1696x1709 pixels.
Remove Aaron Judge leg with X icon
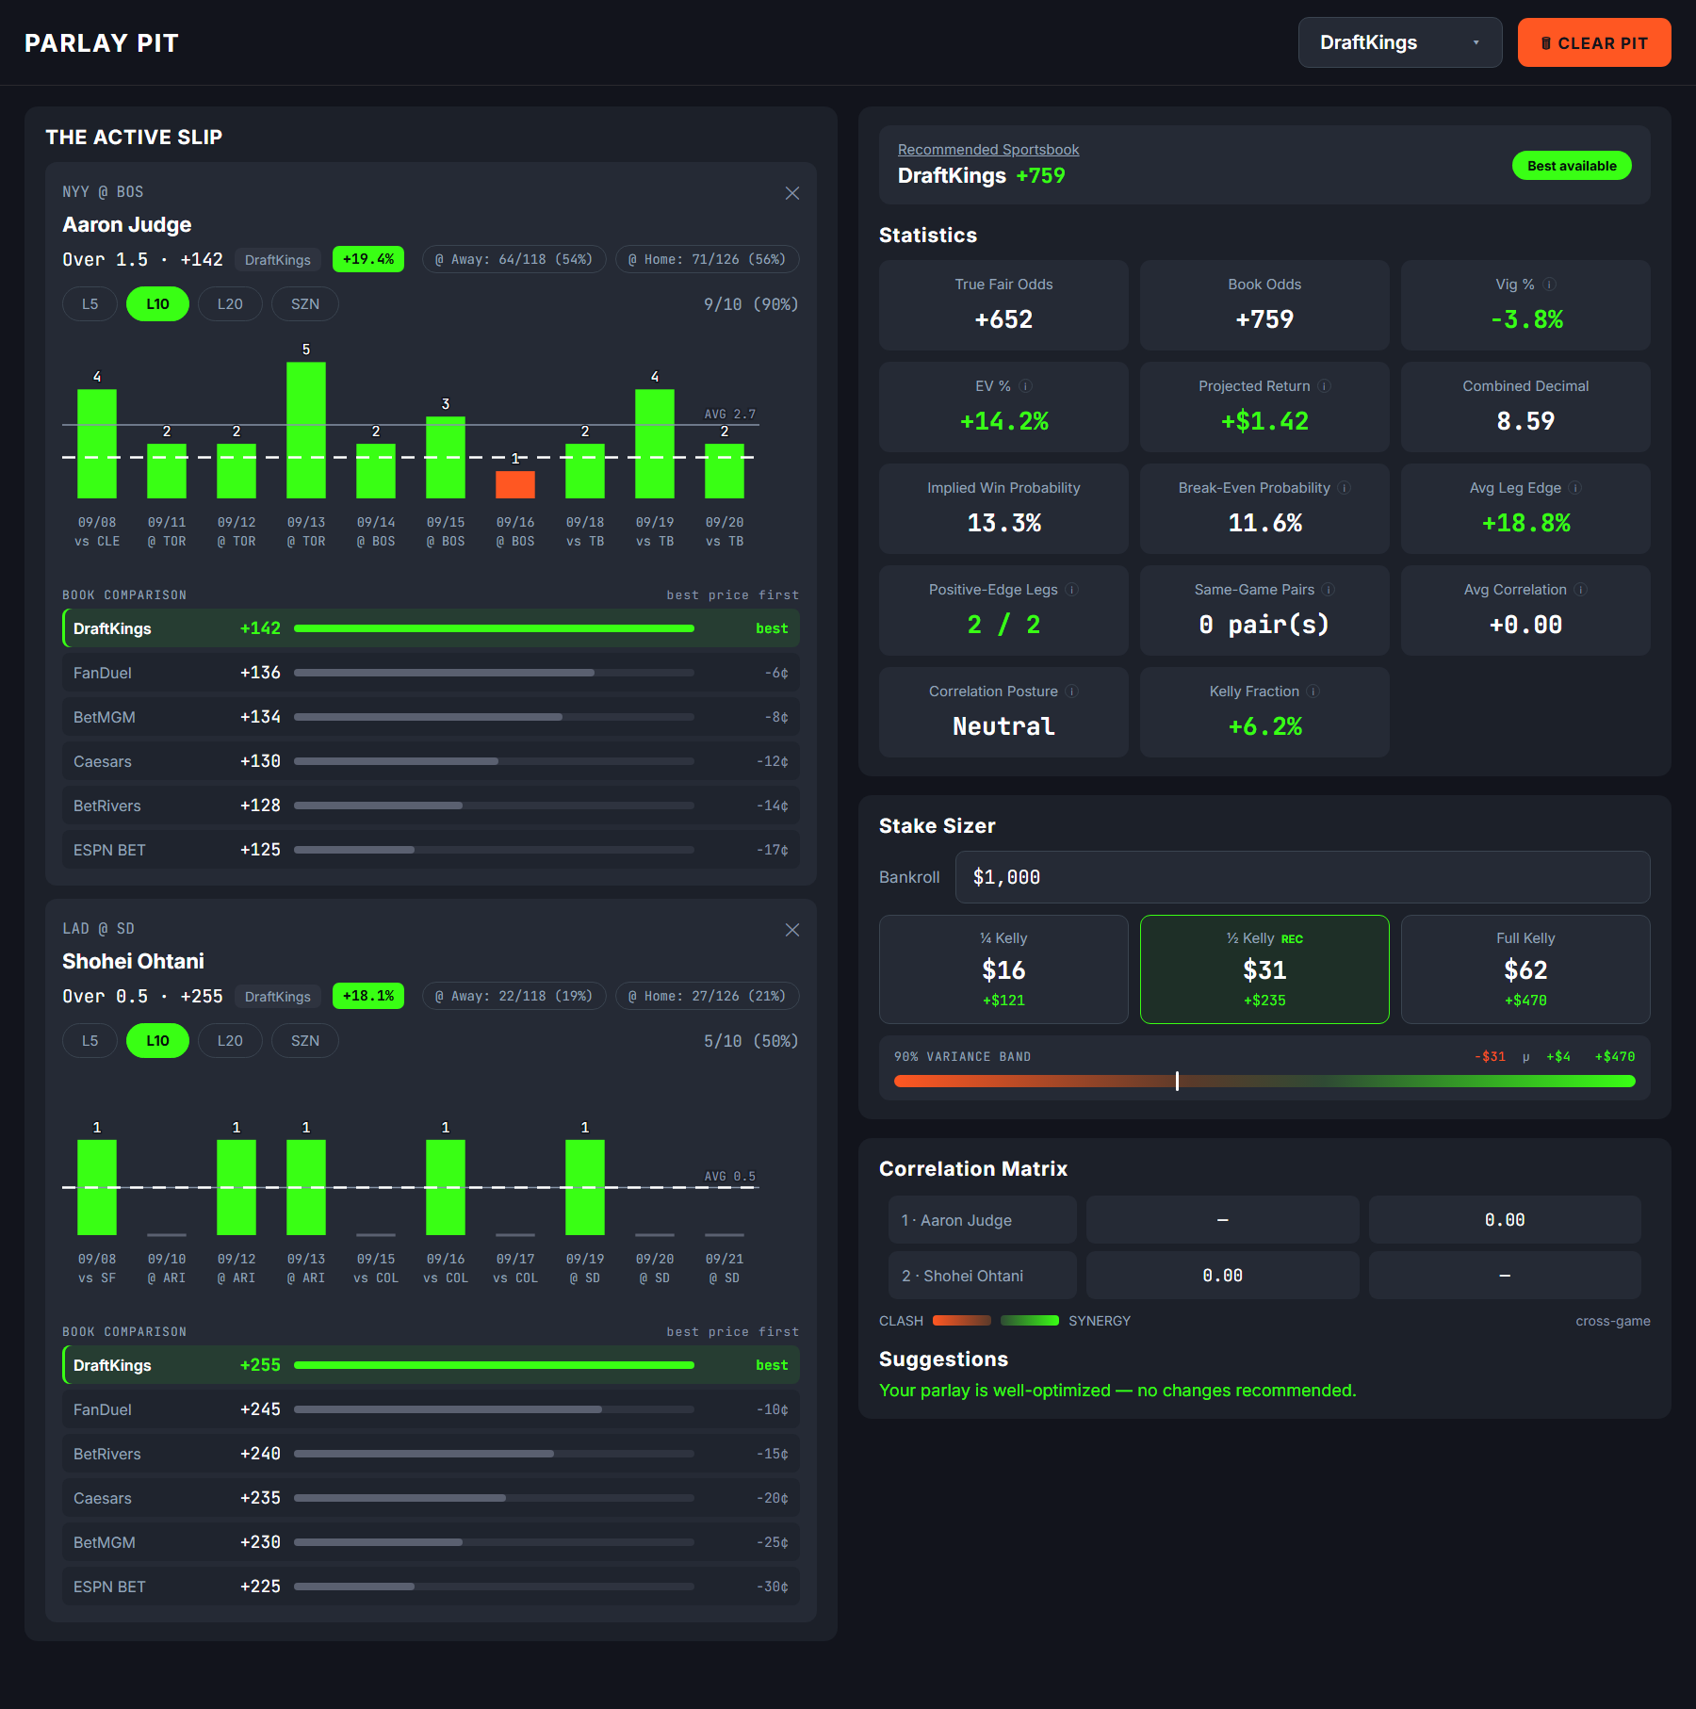tap(792, 193)
